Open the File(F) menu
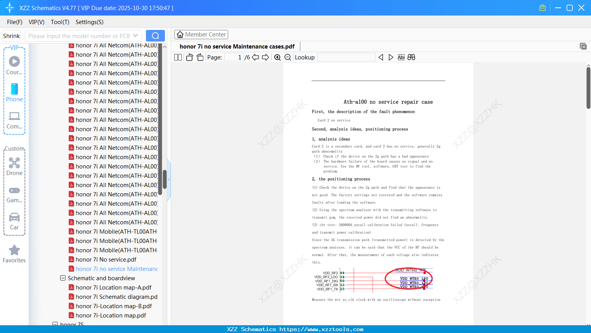This screenshot has width=591, height=333. coord(15,22)
